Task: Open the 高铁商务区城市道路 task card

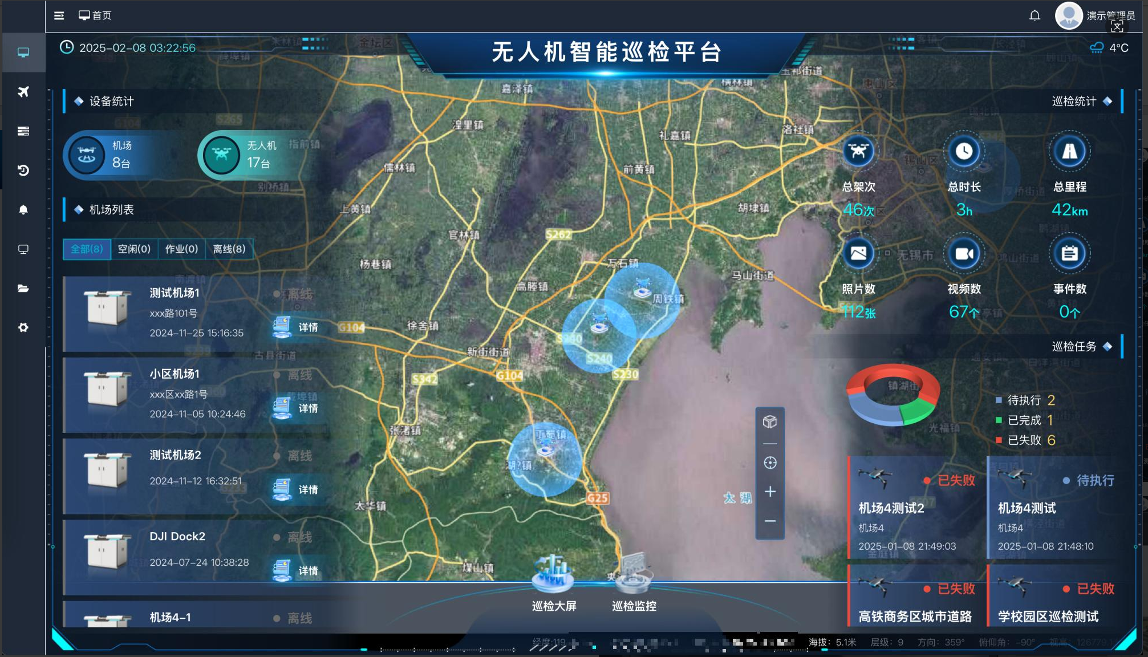Action: (x=915, y=596)
